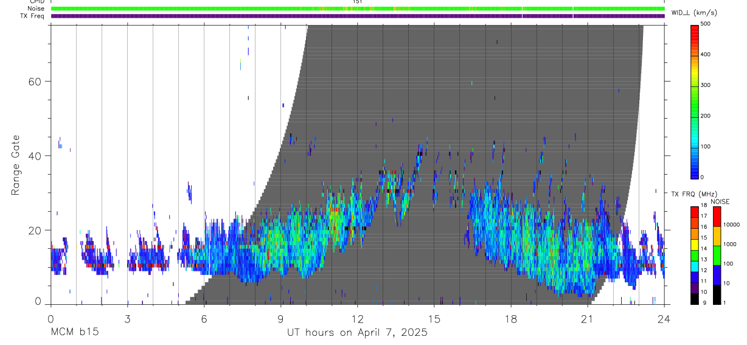Click the 18 tick on time axis

click(x=510, y=319)
